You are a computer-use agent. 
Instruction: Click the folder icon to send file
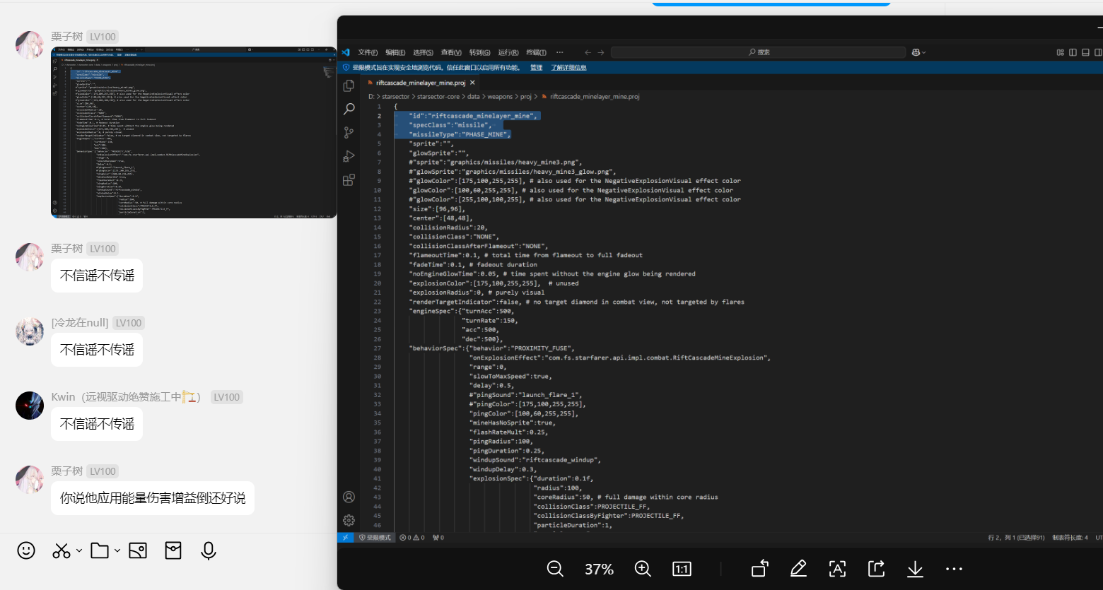tap(100, 550)
